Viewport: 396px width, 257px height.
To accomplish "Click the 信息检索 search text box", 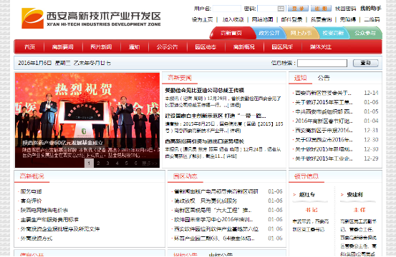I will [322, 63].
